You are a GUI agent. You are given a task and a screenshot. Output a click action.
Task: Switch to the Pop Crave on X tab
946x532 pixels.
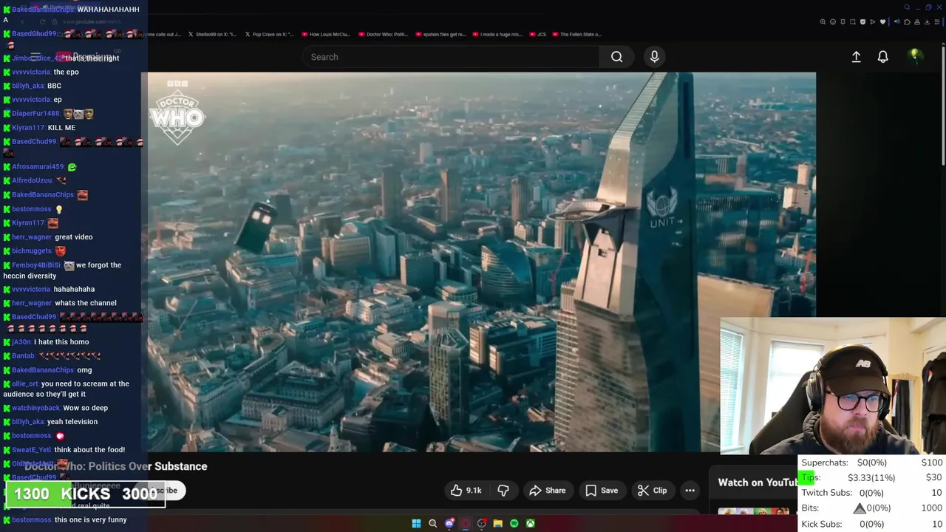tap(269, 34)
